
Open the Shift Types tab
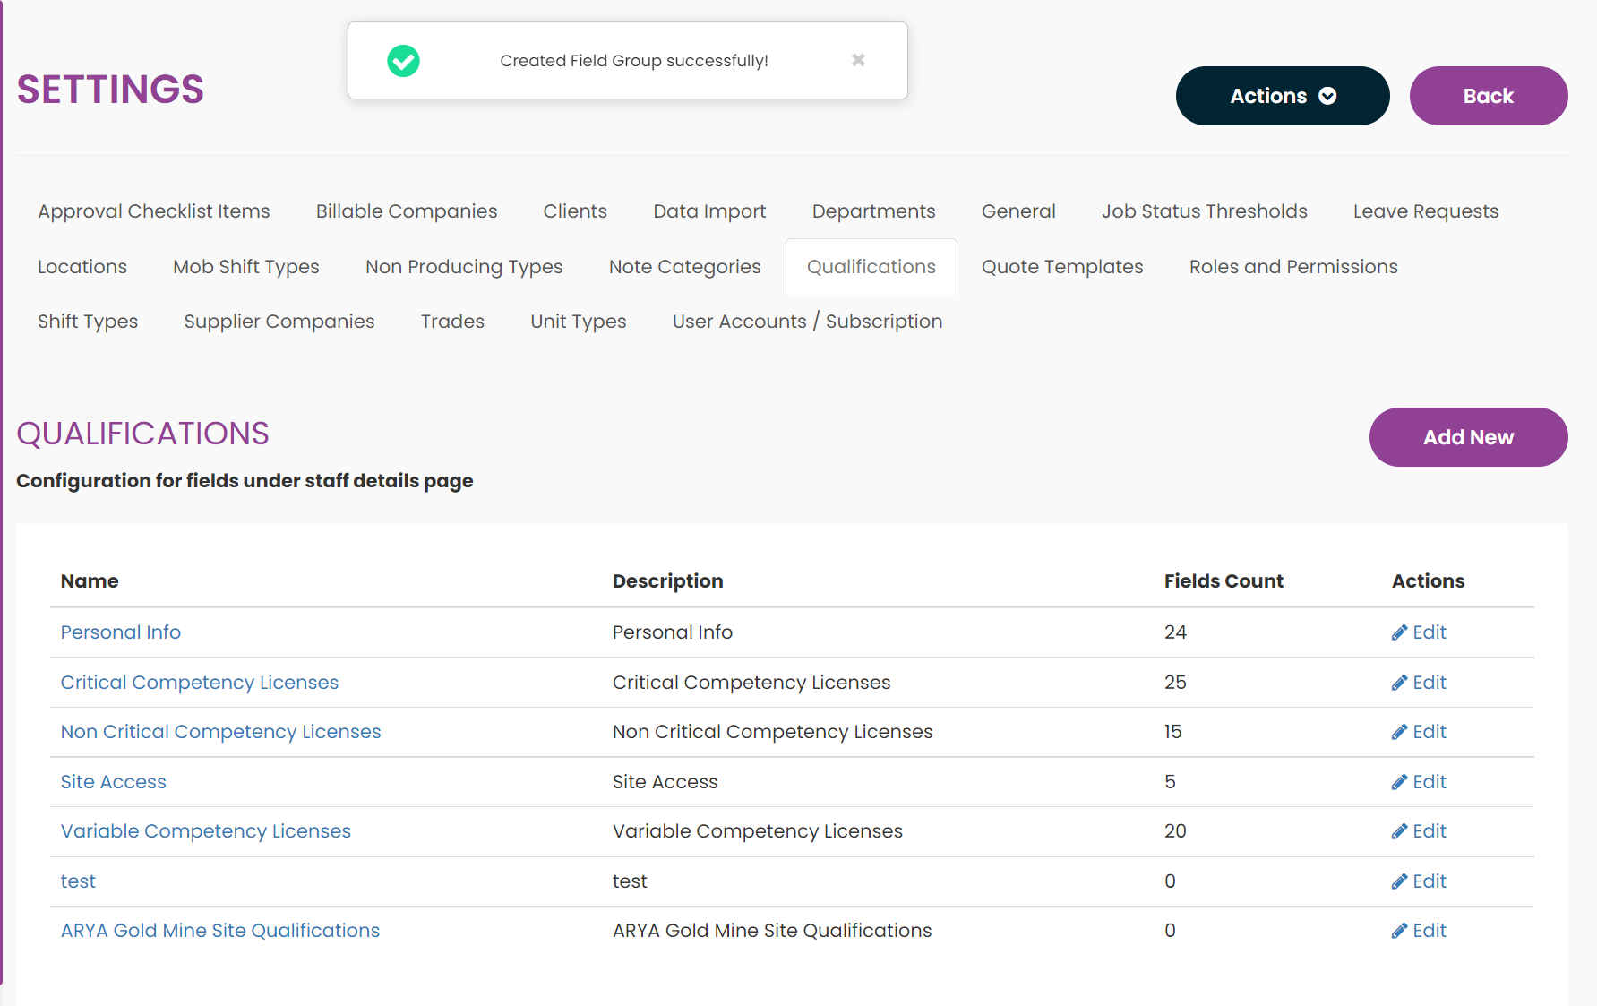pos(88,322)
